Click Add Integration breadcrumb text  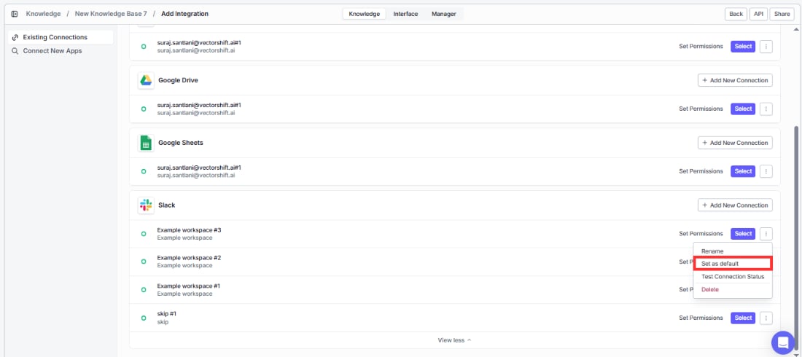coord(184,14)
